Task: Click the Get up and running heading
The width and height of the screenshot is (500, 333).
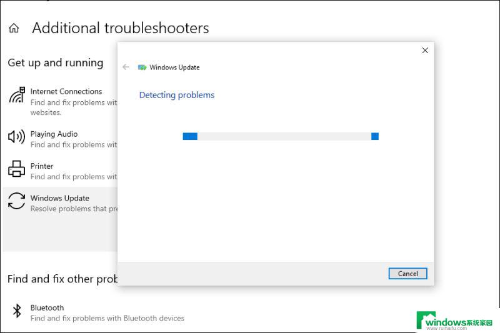Action: click(x=56, y=62)
